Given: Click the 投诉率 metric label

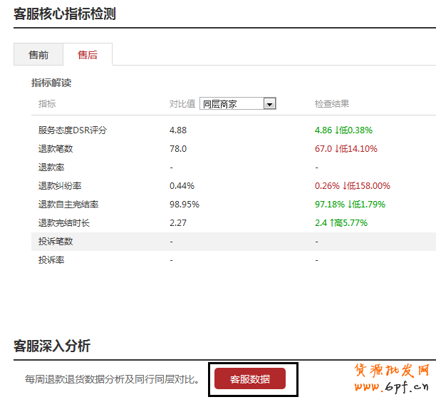Looking at the screenshot, I should [51, 260].
